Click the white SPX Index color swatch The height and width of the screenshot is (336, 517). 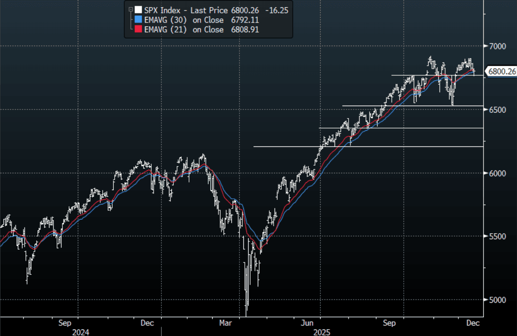[138, 10]
